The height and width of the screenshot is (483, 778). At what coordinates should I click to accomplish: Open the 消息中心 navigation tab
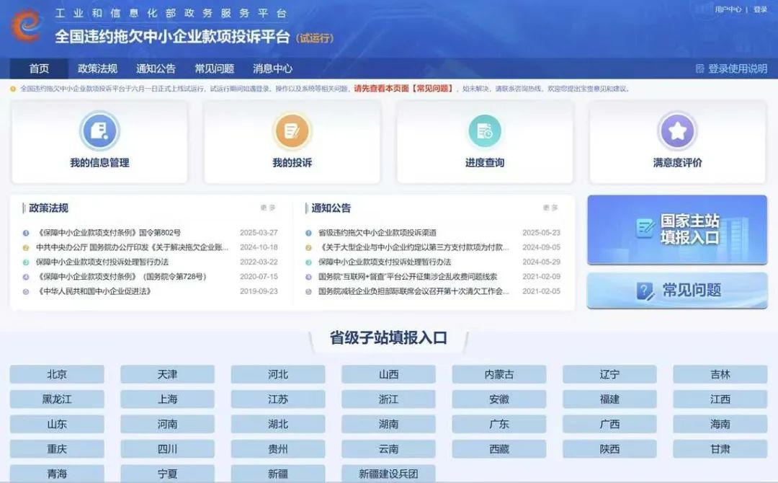272,68
